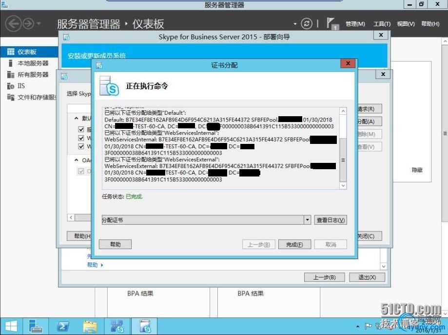
Task: Toggle the third default certificate checkbox
Action: coord(81,146)
